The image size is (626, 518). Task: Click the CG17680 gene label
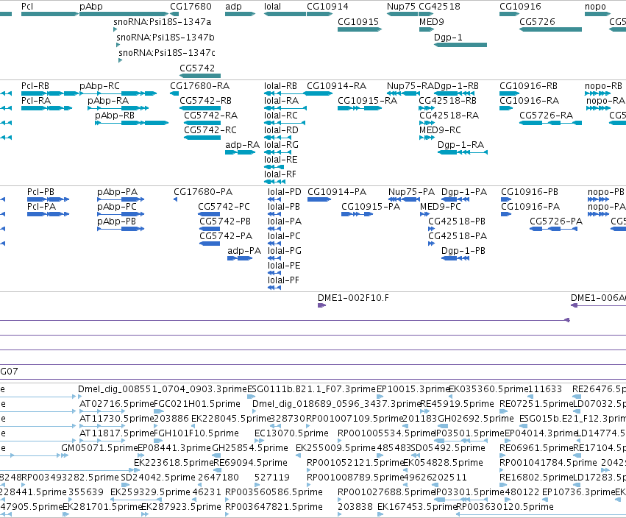pyautogui.click(x=191, y=7)
